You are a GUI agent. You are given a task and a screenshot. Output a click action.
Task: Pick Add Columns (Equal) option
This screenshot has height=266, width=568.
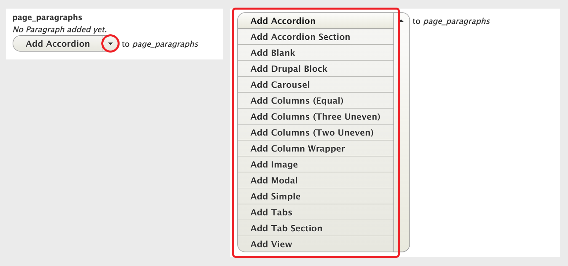[x=316, y=100]
